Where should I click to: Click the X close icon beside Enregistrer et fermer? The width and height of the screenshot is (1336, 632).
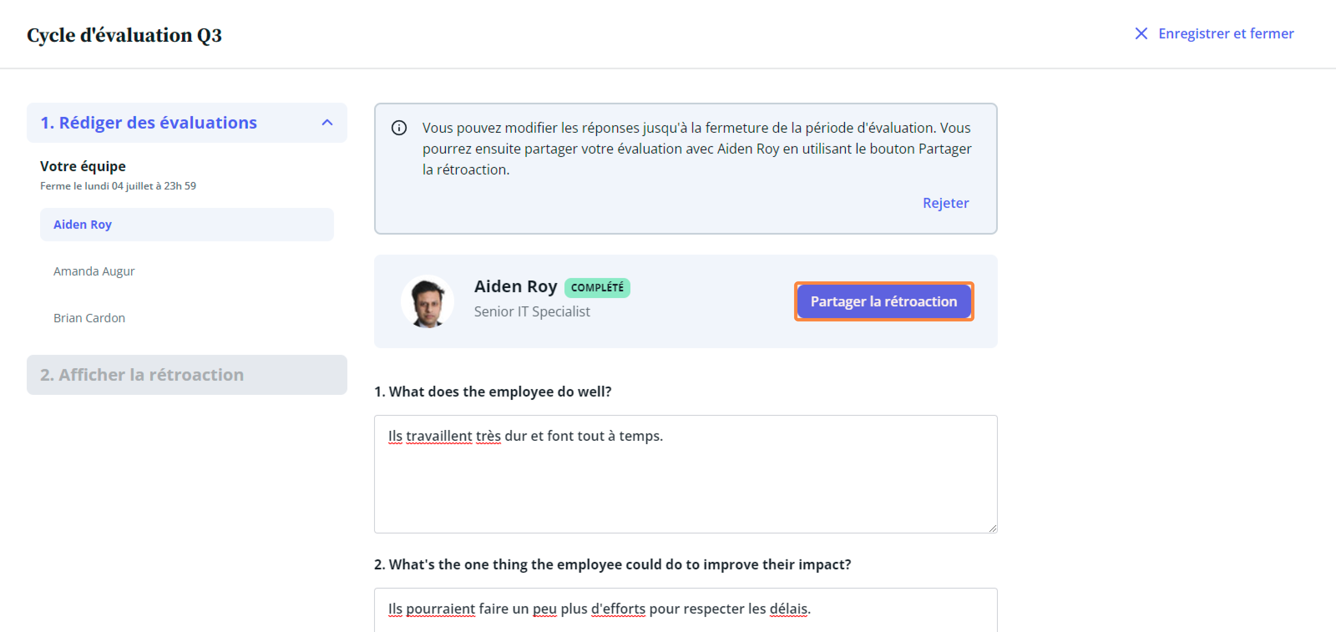pos(1141,34)
